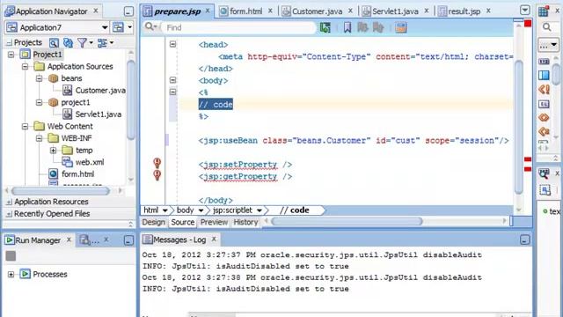Open the html breadcrumb dropdown
The width and height of the screenshot is (563, 317).
[x=165, y=210]
